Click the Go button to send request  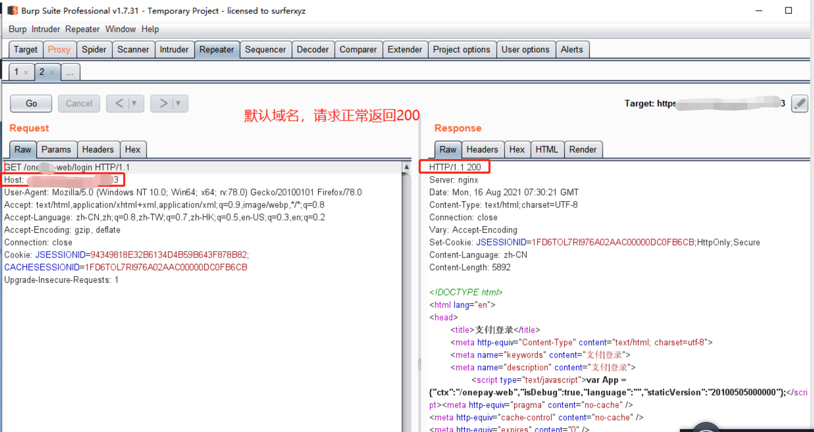[x=30, y=104]
